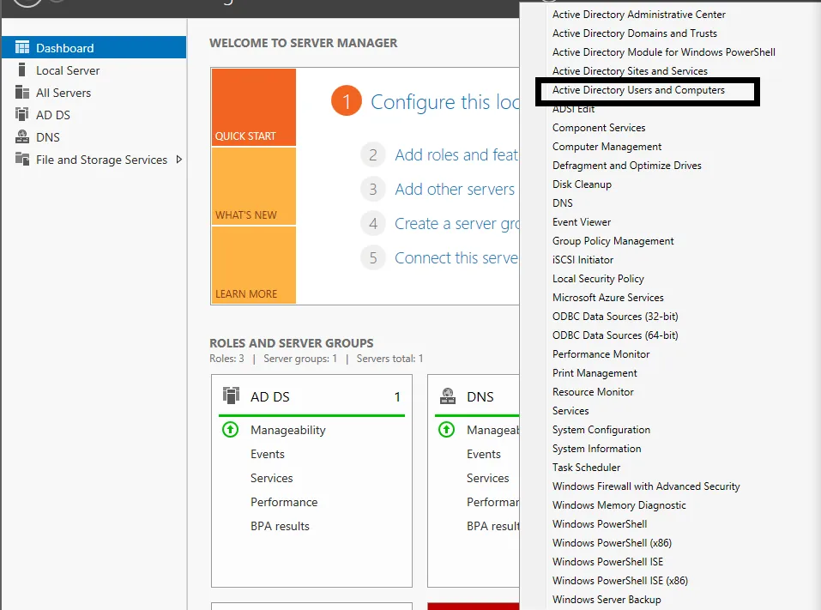The width and height of the screenshot is (821, 610).
Task: Click the All Servers icon in sidebar
Action: click(x=22, y=92)
